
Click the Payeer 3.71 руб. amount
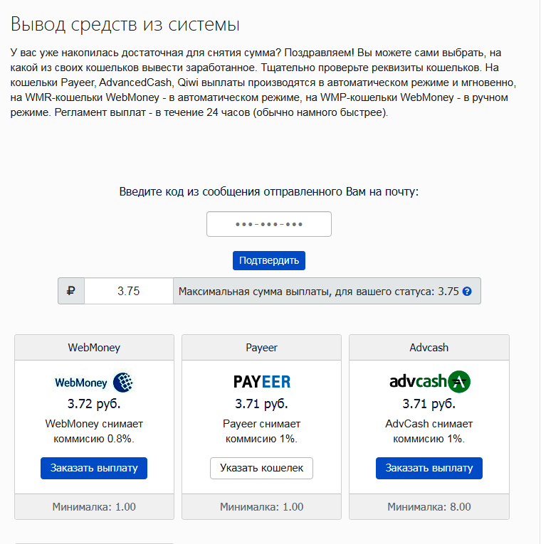pos(261,404)
